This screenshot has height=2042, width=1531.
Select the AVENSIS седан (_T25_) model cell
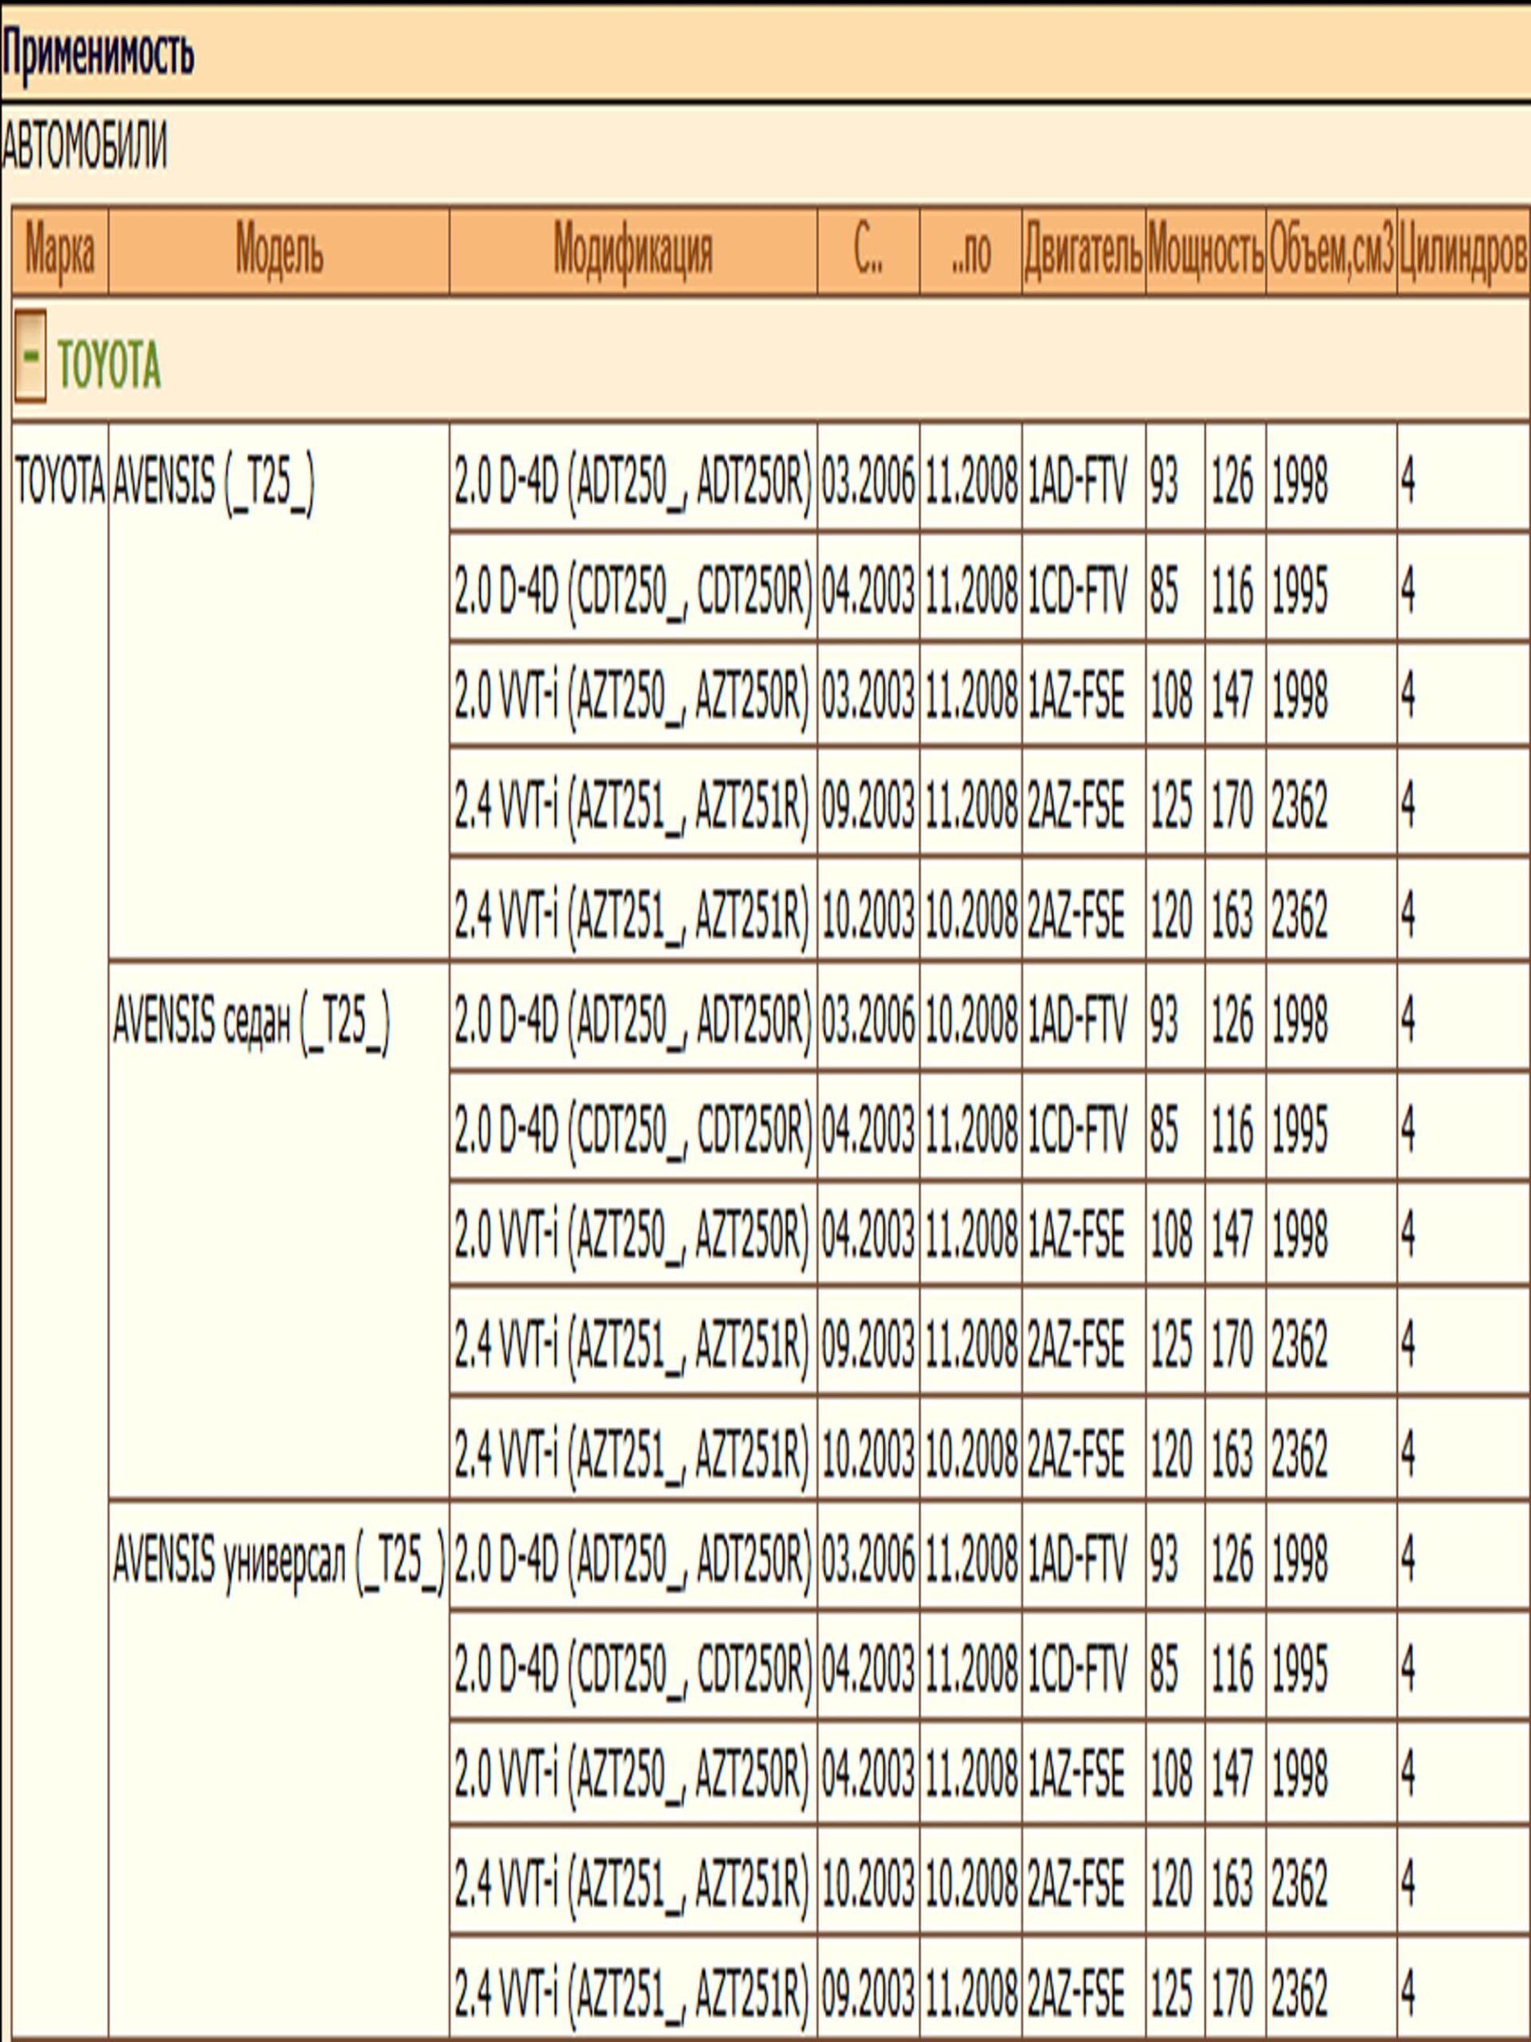[x=251, y=1022]
